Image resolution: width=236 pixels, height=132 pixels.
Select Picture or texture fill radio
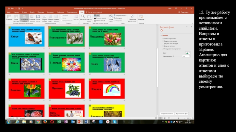pos(163,43)
